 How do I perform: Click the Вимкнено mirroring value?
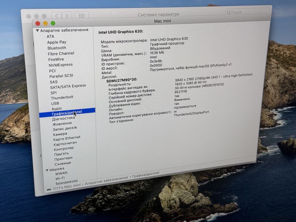(x=182, y=99)
